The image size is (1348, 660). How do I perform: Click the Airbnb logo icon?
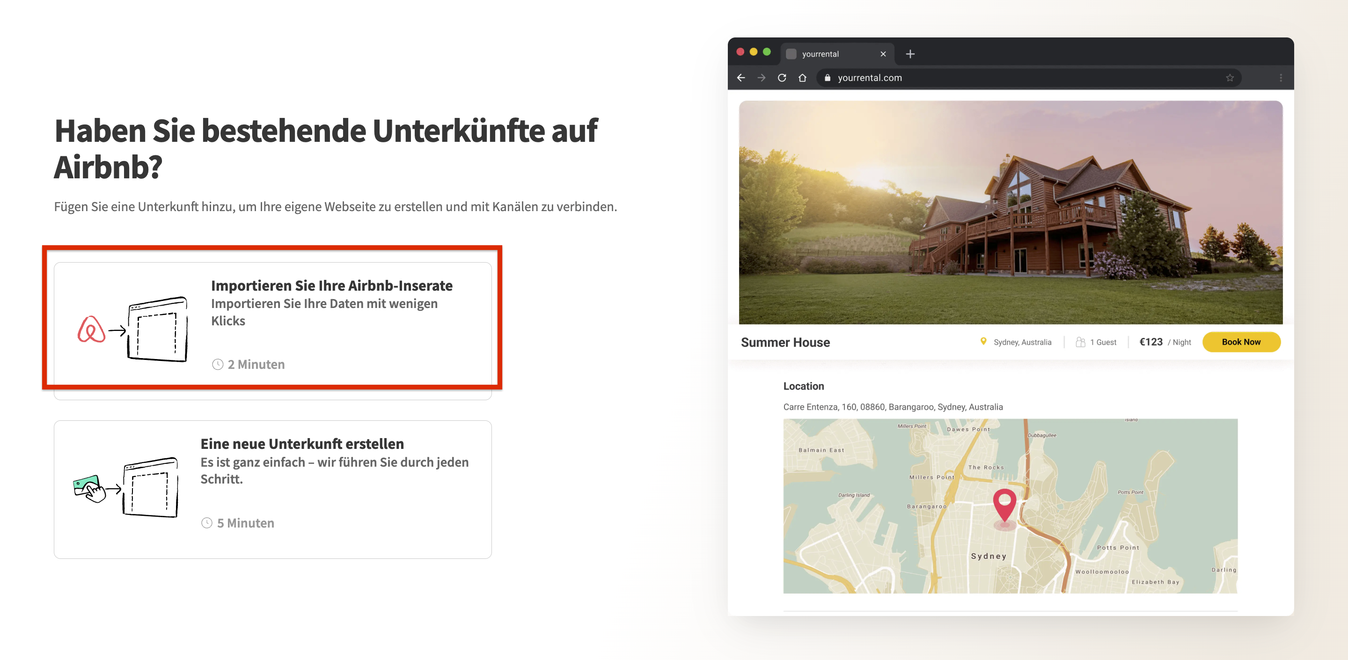[91, 330]
